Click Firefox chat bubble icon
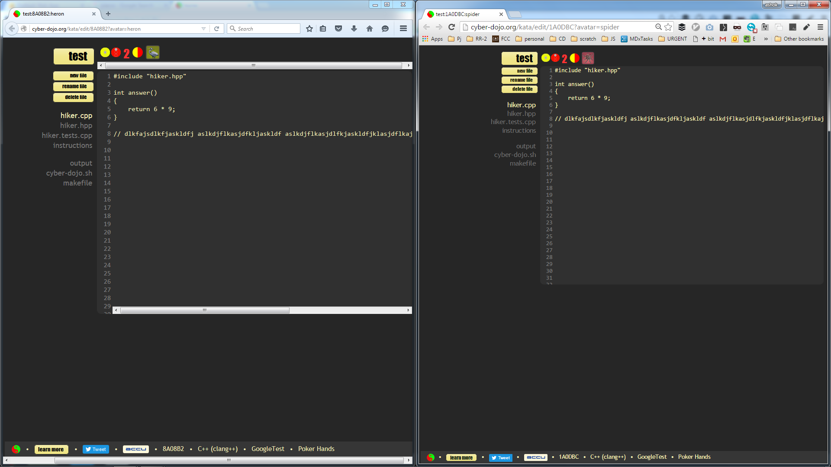The width and height of the screenshot is (831, 467). (385, 29)
